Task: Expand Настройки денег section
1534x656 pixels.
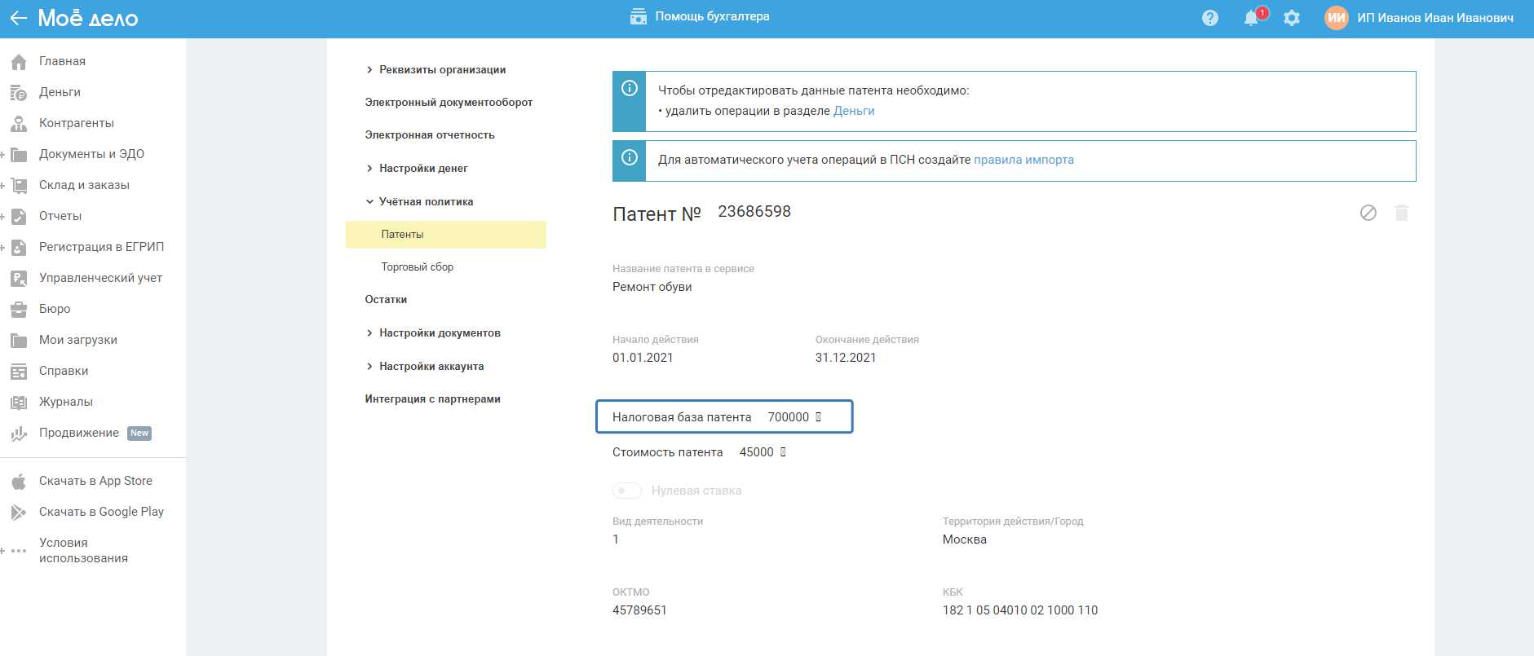Action: pyautogui.click(x=369, y=169)
